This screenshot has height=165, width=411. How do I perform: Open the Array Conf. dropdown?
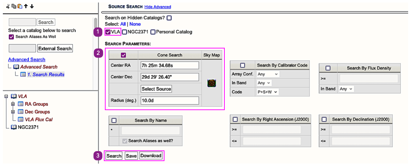(267, 74)
